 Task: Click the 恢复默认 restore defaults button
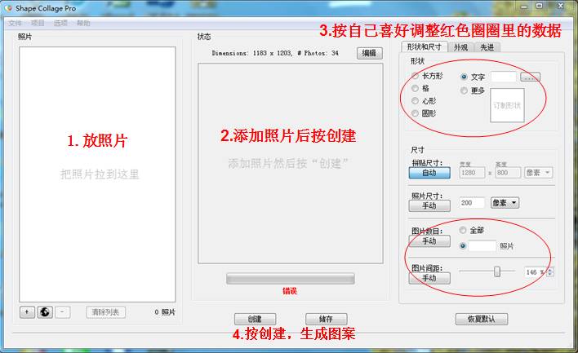point(482,319)
